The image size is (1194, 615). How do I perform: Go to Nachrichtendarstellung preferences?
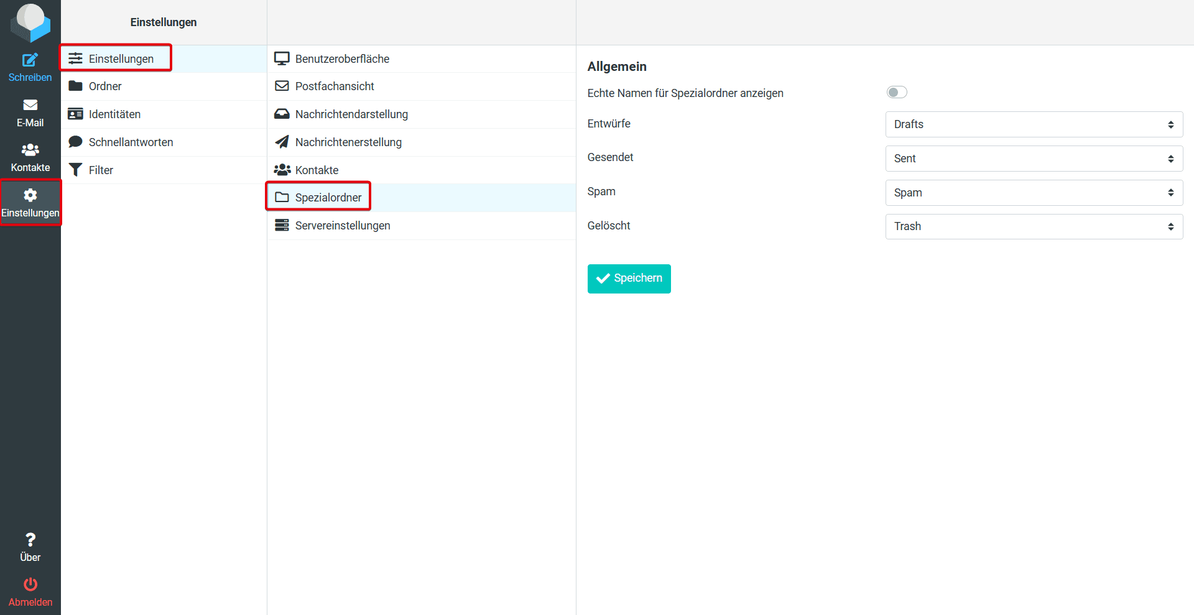click(351, 114)
